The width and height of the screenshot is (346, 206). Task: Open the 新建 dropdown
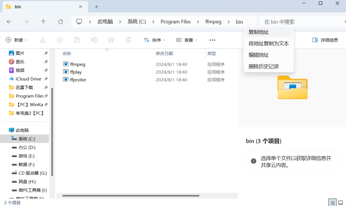point(16,40)
